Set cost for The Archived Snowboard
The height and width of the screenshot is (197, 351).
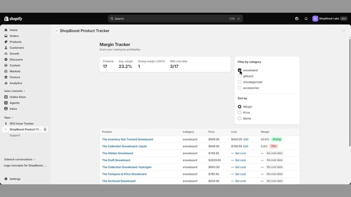click(240, 181)
